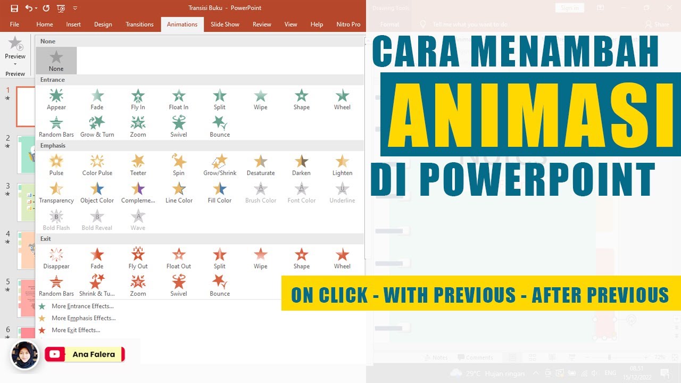Image resolution: width=681 pixels, height=383 pixels.
Task: Select the exit Wheel animation
Action: [x=342, y=259]
